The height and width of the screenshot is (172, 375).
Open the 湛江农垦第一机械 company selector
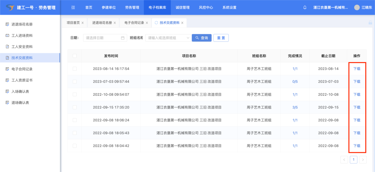click(330, 8)
